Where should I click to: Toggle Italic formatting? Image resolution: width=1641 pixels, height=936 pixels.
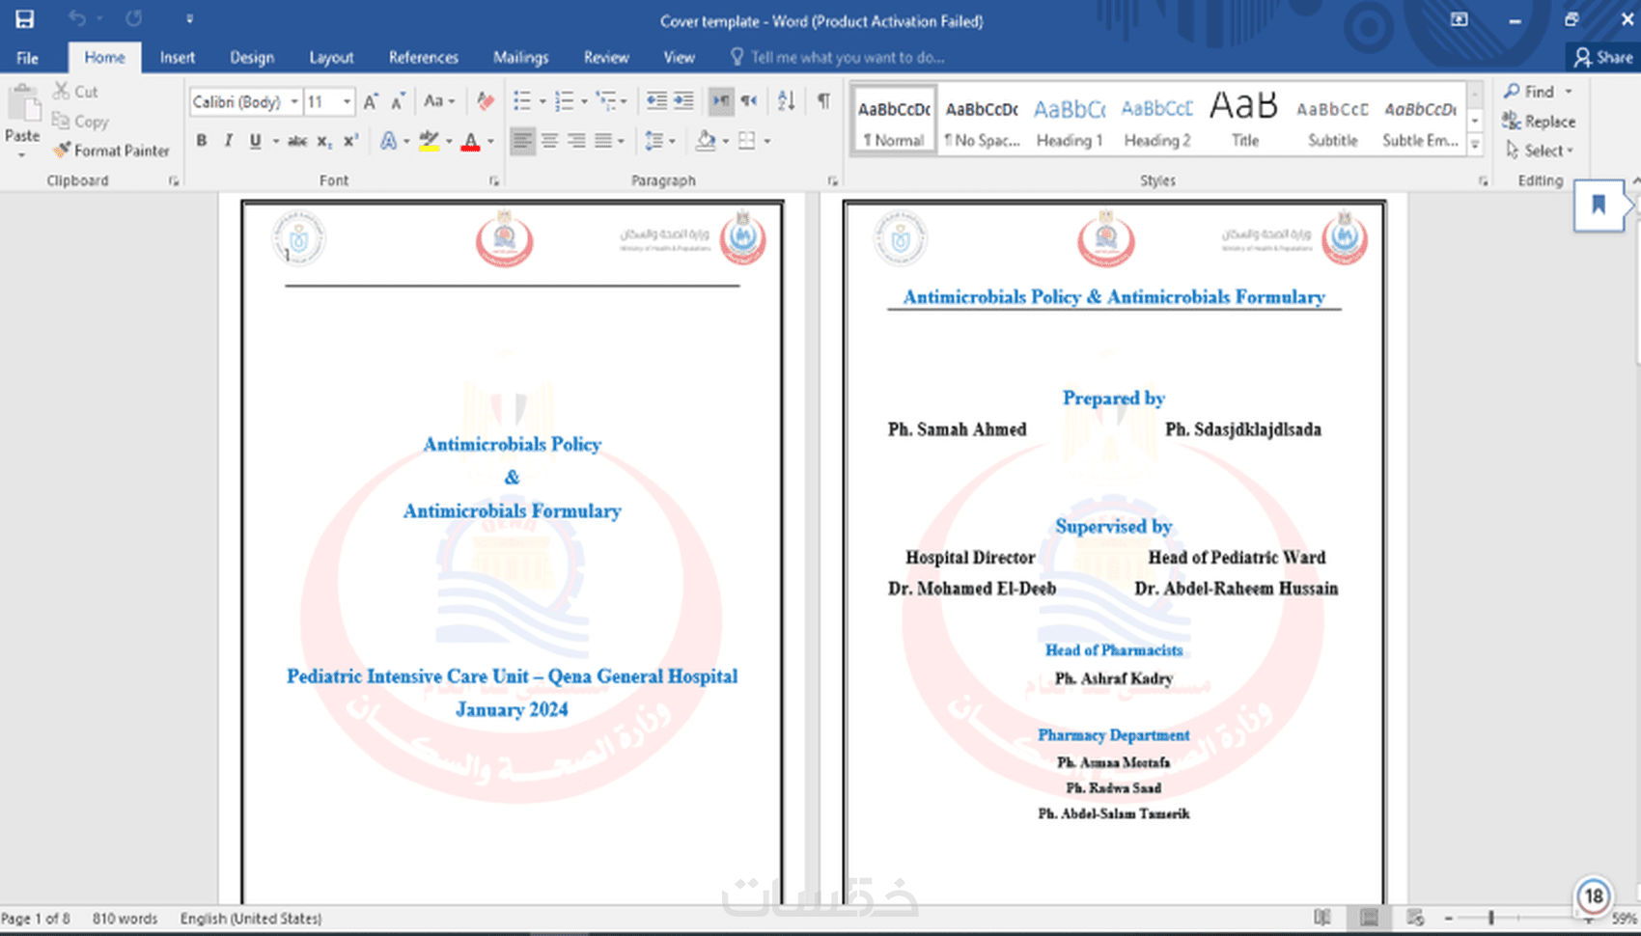(x=229, y=141)
